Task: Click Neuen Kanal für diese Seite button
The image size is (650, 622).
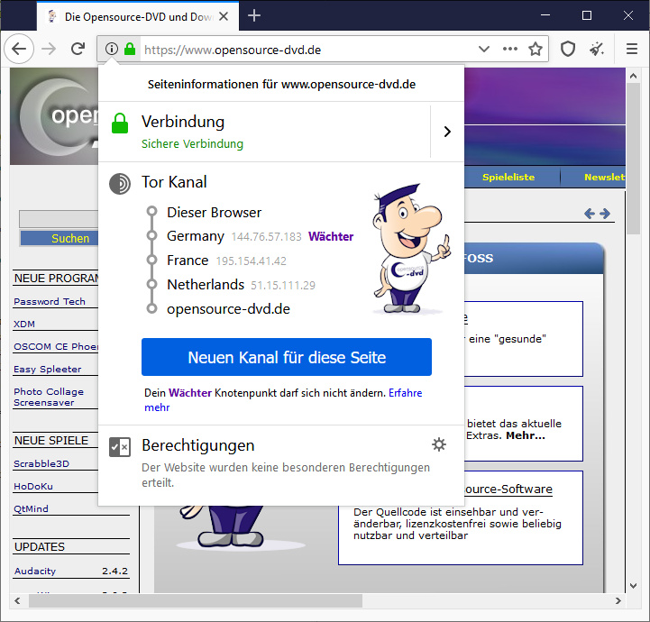Action: [287, 358]
